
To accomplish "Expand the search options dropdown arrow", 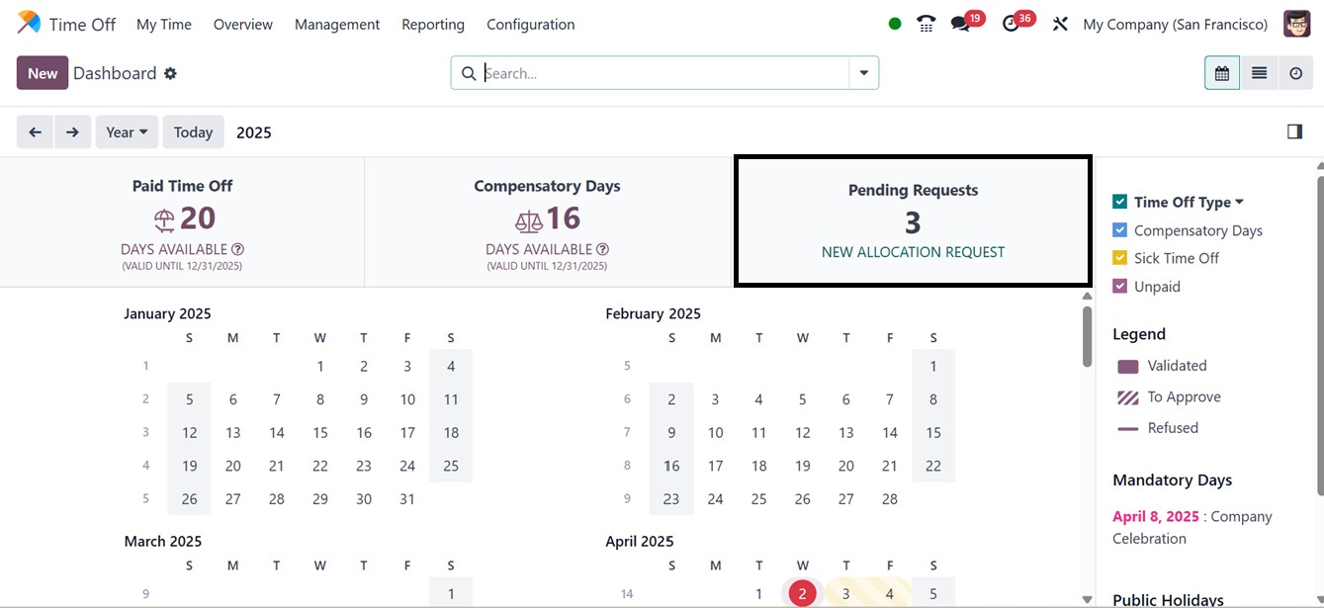I will tap(864, 73).
